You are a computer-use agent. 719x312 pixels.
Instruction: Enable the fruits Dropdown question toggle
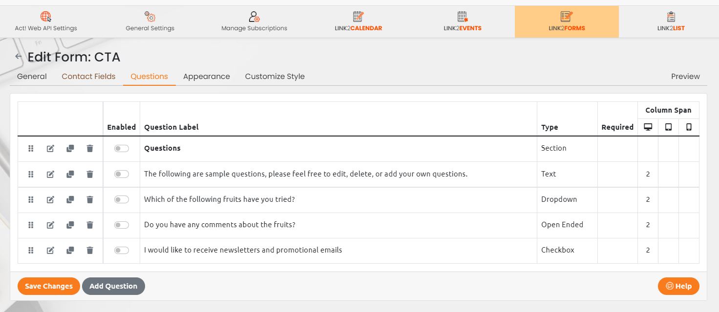122,199
